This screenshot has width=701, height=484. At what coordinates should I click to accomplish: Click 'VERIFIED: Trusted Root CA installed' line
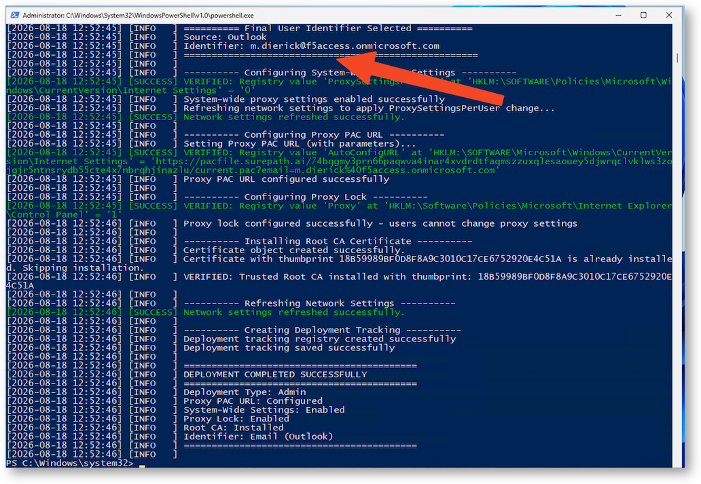(x=338, y=281)
